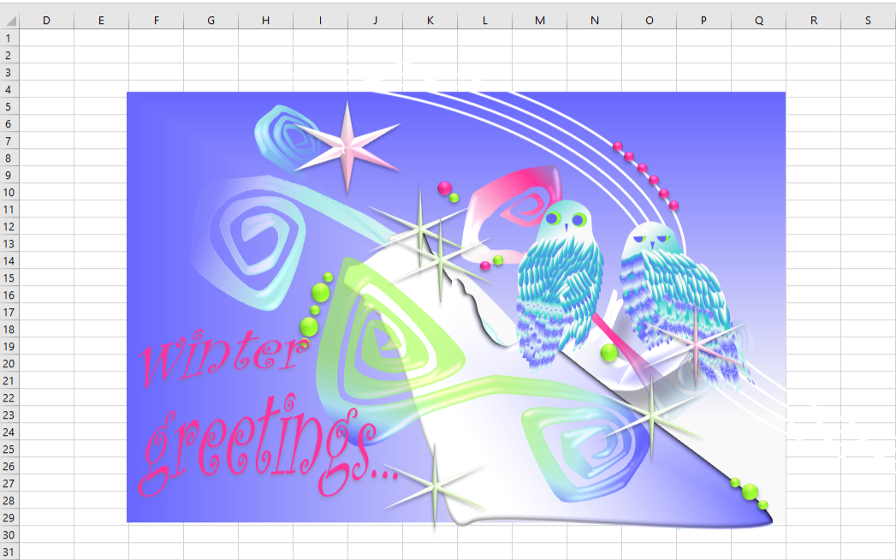
Task: Select row 31 by clicking its header
Action: [9, 552]
